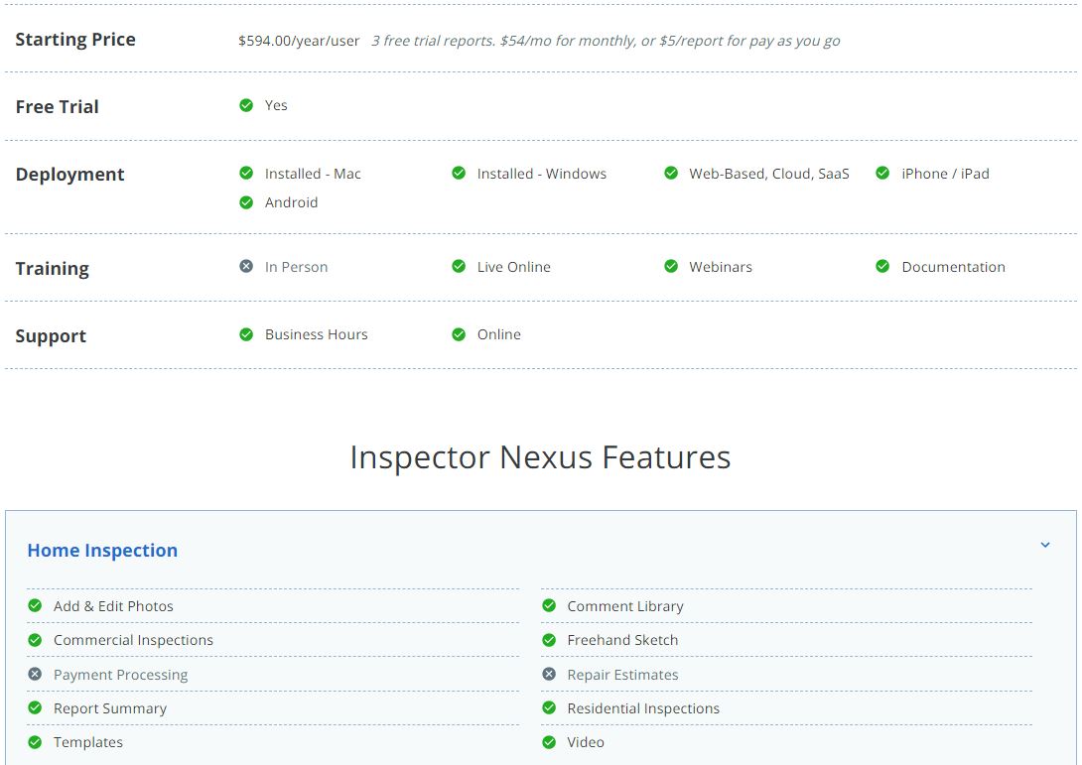Click the Commercial Inspections feature label
The height and width of the screenshot is (765, 1082).
pos(133,640)
